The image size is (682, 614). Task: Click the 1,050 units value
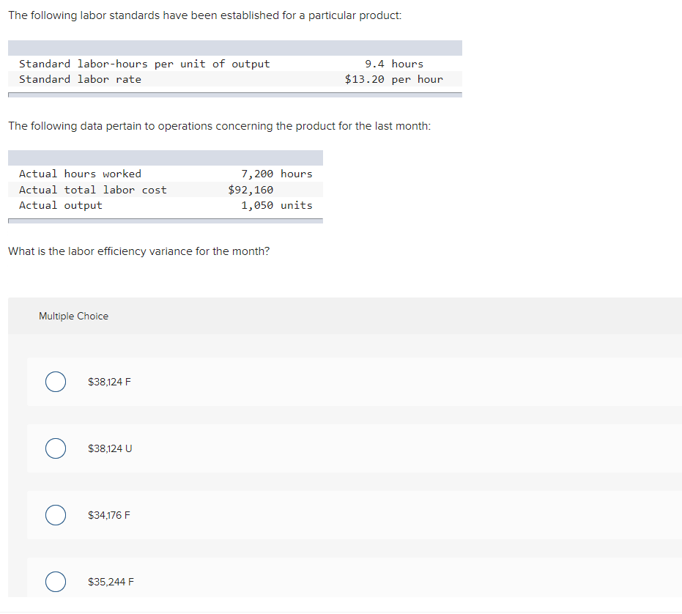276,205
